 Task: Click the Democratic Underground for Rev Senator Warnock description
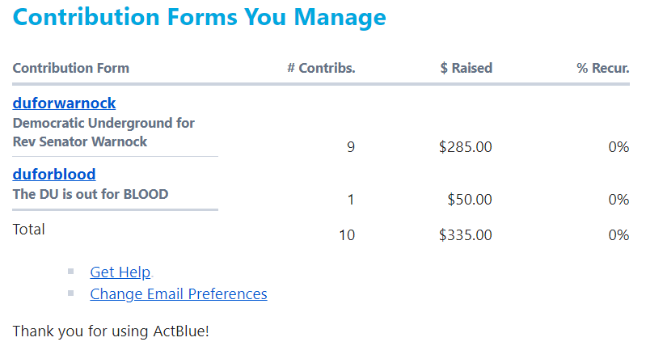[x=103, y=133]
